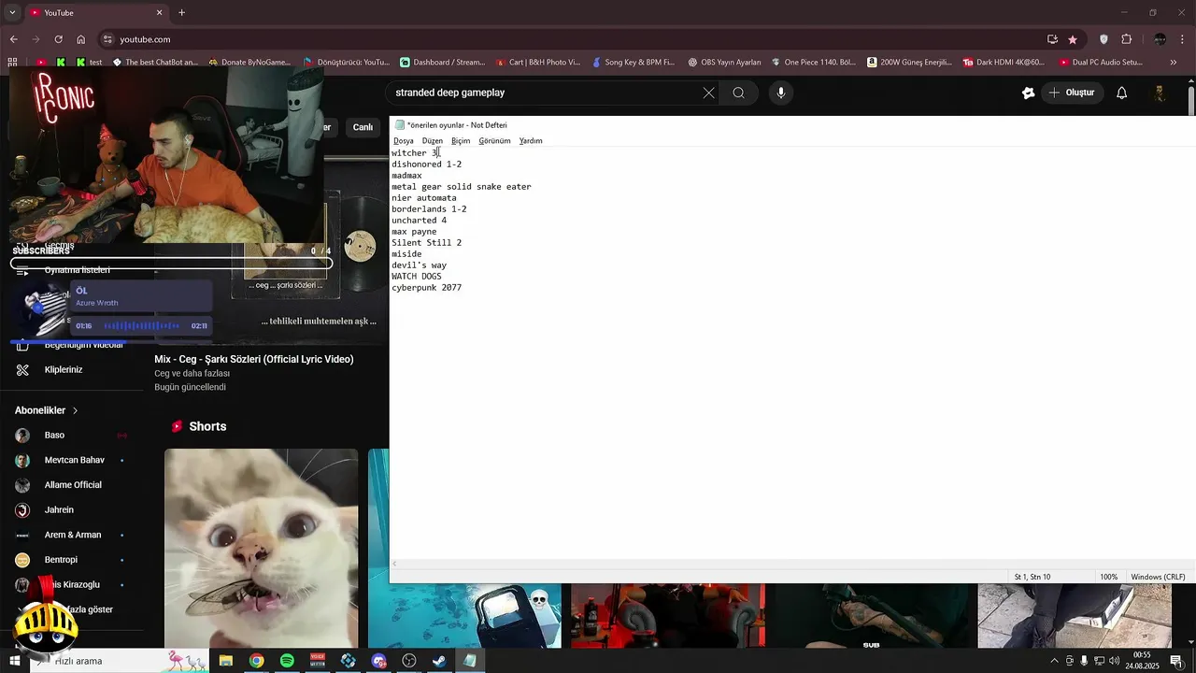Bookmark this page with the star
The image size is (1196, 673).
(x=1073, y=39)
